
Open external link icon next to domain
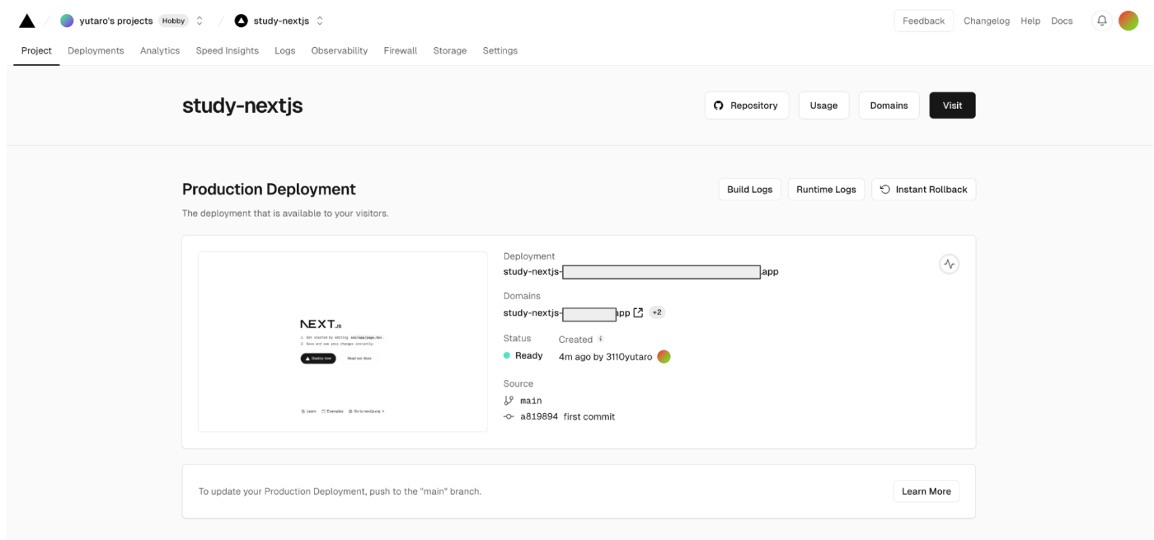638,312
